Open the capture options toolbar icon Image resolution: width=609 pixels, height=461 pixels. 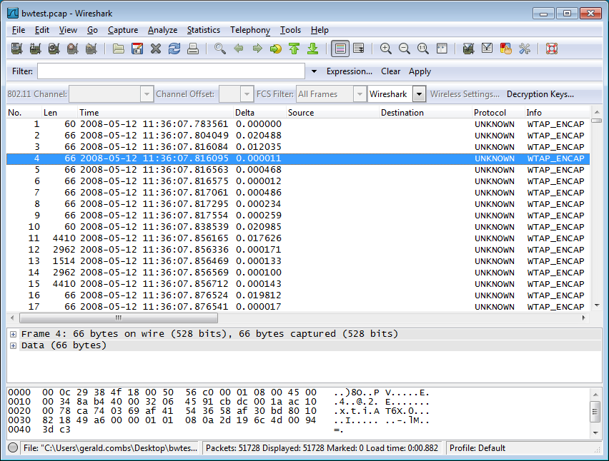[x=35, y=49]
